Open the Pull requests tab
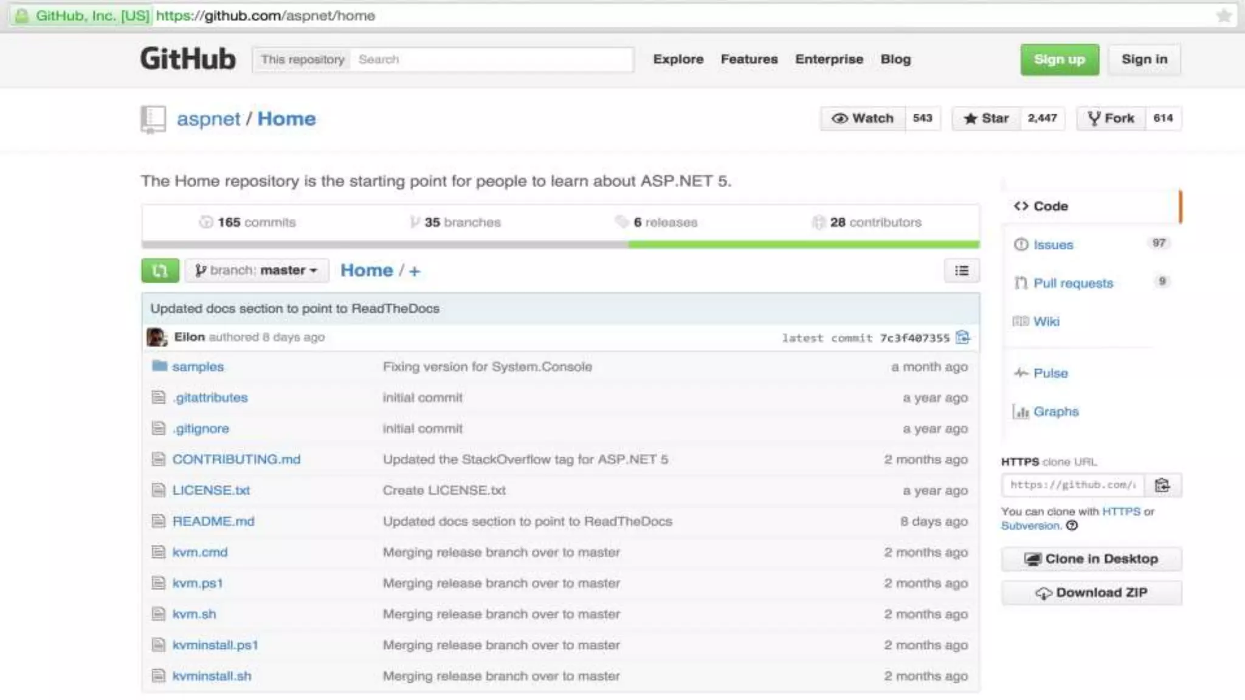1245x700 pixels. coord(1092,283)
